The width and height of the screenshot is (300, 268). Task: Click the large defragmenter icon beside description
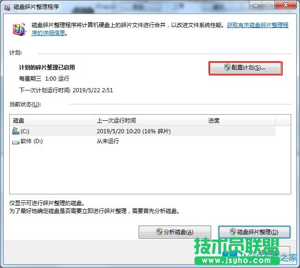(x=19, y=29)
